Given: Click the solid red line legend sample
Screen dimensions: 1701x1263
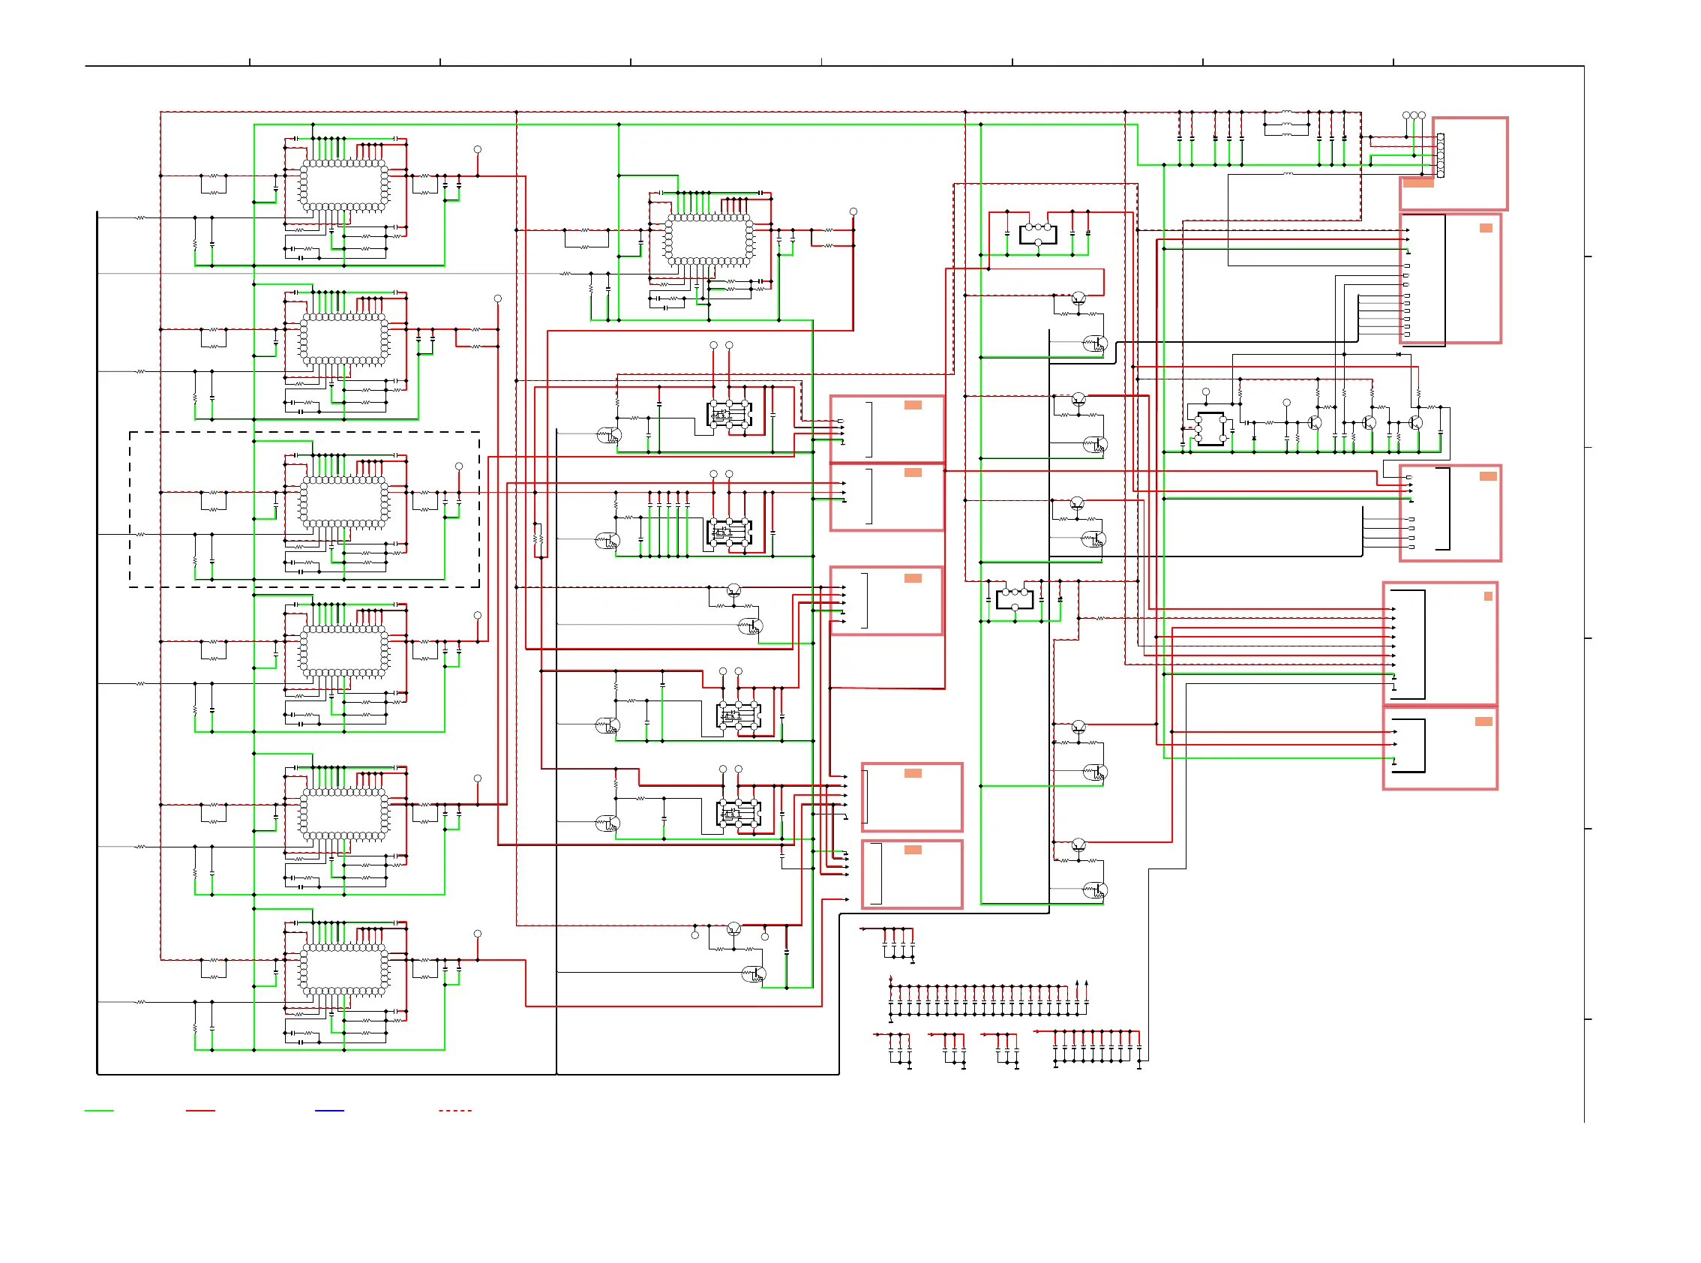Looking at the screenshot, I should (x=200, y=1110).
